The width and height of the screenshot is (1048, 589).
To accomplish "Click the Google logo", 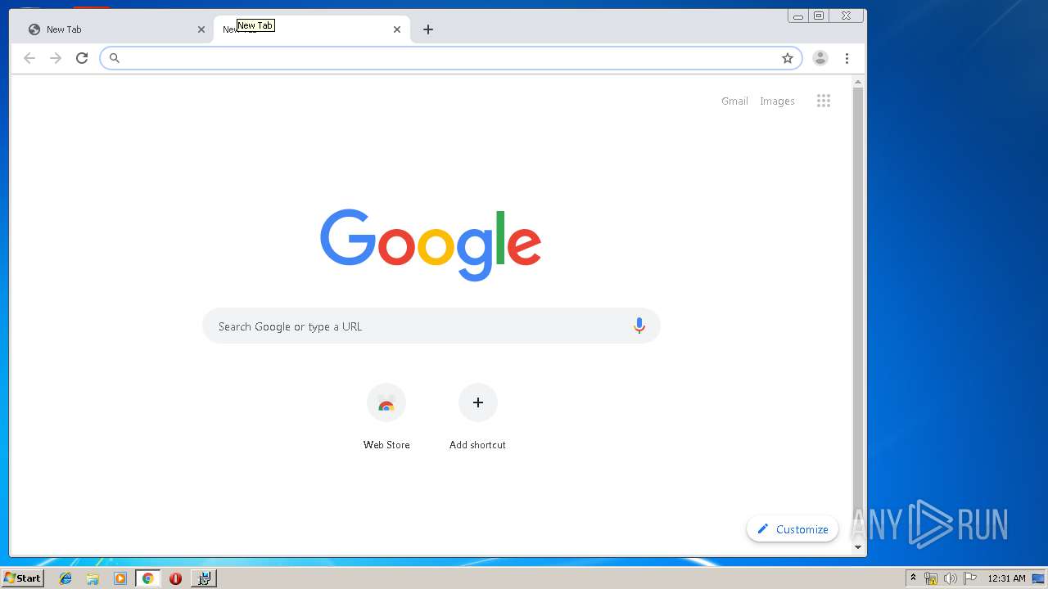I will [431, 245].
